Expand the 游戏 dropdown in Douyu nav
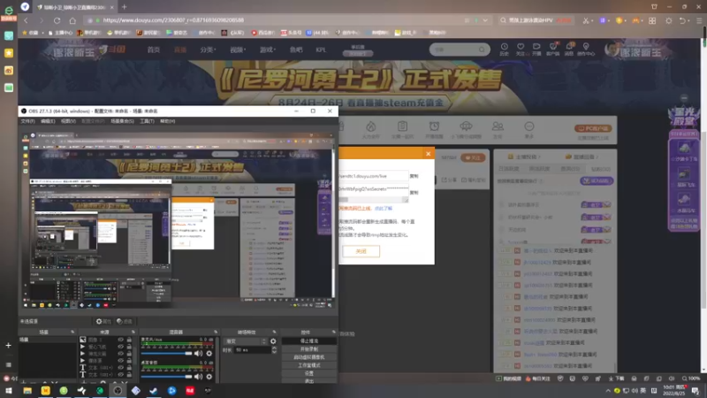The height and width of the screenshot is (398, 707). [268, 50]
